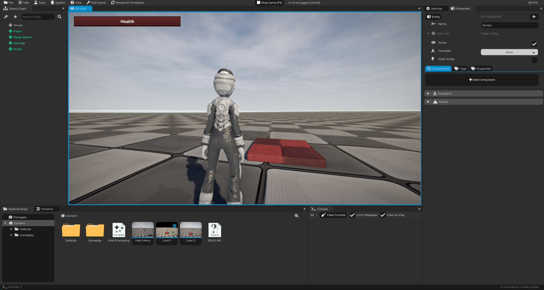Enable the Static Entity toggle
The image size is (544, 290).
(534, 60)
